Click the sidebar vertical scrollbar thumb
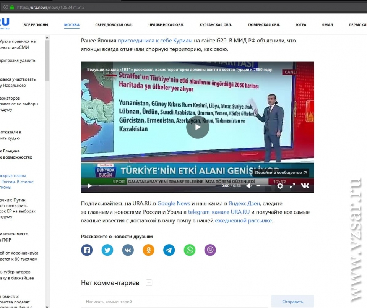The height and width of the screenshot is (308, 367). 47,61
